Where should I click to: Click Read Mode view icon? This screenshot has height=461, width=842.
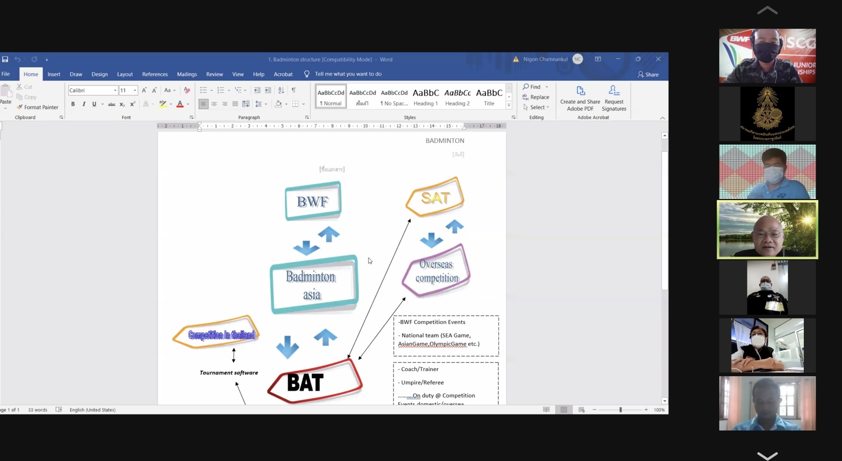click(x=546, y=410)
